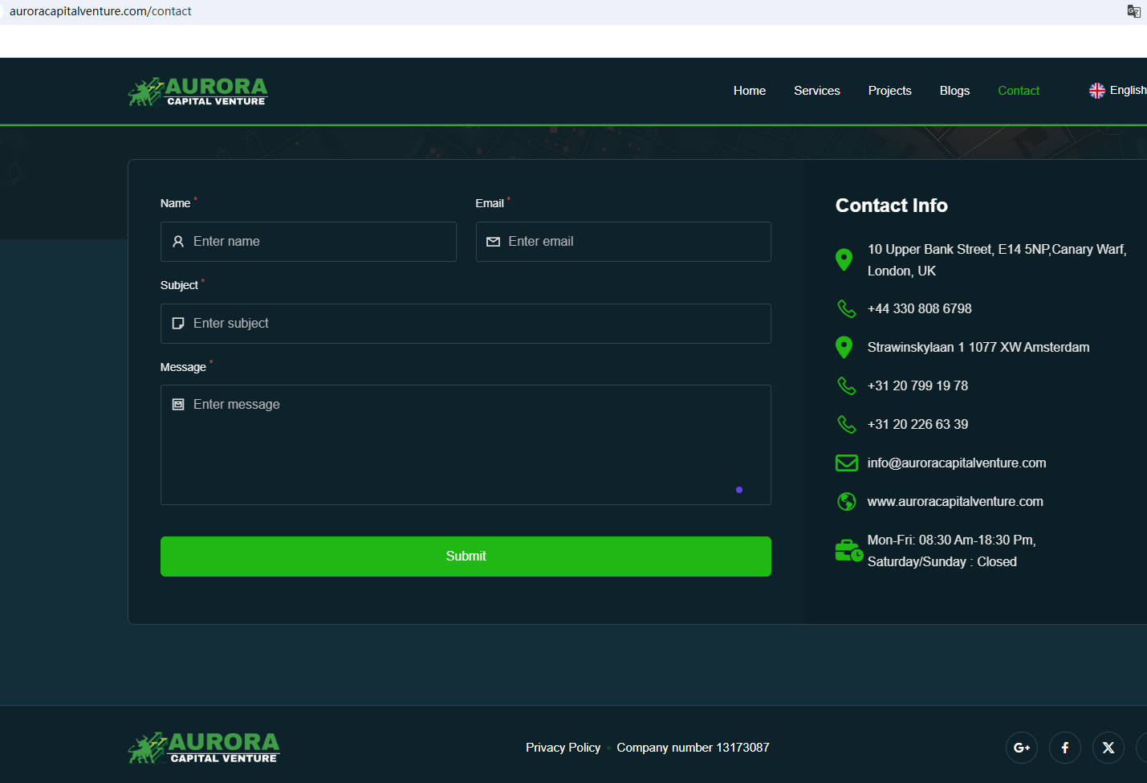
Task: Click the envelope icon beside info email
Action: pos(846,463)
